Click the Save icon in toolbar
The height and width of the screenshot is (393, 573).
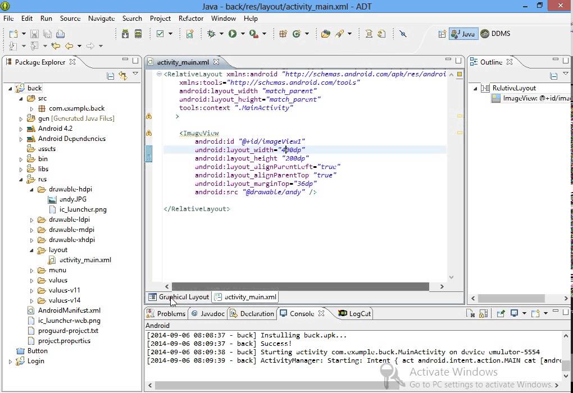(34, 34)
